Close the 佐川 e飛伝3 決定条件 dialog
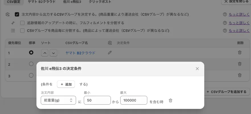This screenshot has height=114, width=251. point(197,69)
